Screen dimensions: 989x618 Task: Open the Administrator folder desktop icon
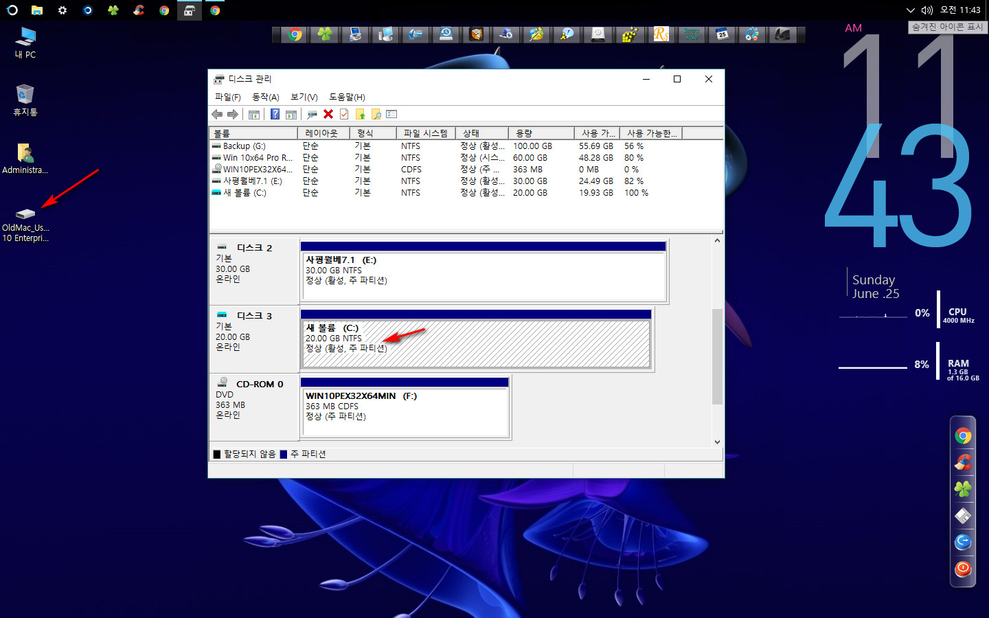pyautogui.click(x=25, y=159)
